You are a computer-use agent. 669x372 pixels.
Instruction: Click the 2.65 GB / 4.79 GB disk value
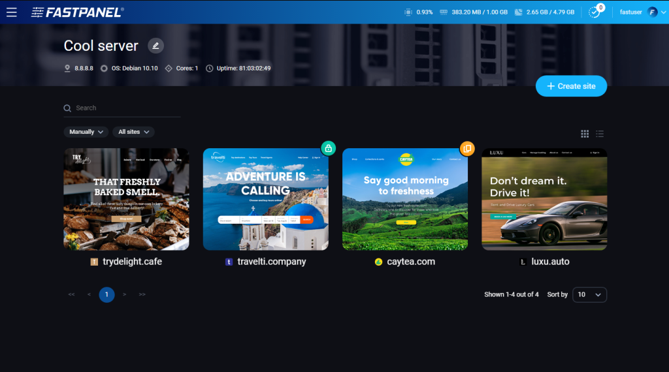pos(550,12)
